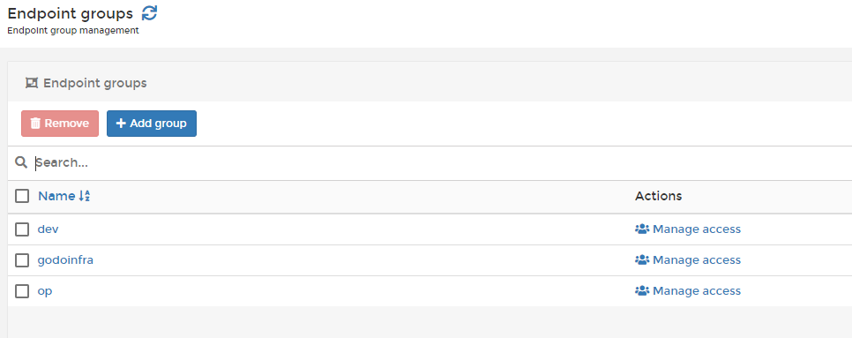
Task: Click the plus icon on Add group
Action: (x=121, y=124)
